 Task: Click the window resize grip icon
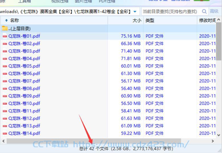(x=220, y=150)
